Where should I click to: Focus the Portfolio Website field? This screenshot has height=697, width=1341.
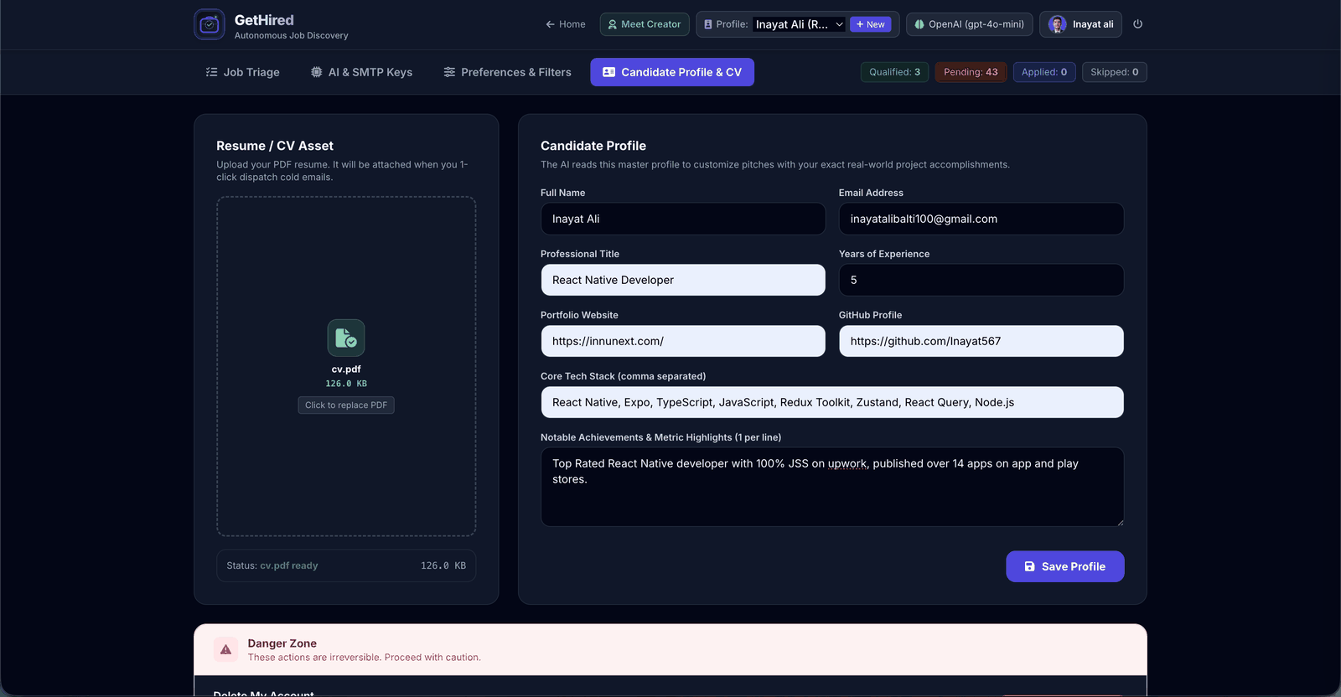pyautogui.click(x=683, y=341)
